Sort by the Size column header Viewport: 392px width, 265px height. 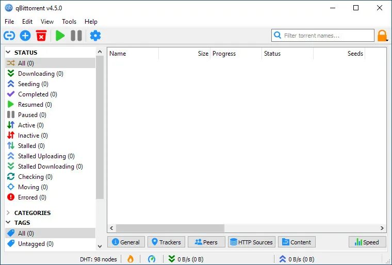tap(185, 54)
